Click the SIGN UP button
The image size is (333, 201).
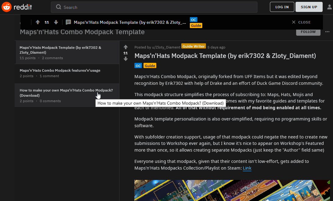(x=309, y=7)
